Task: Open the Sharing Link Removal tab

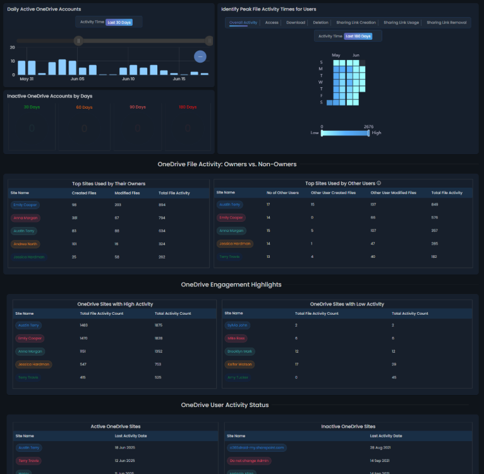Action: (447, 23)
